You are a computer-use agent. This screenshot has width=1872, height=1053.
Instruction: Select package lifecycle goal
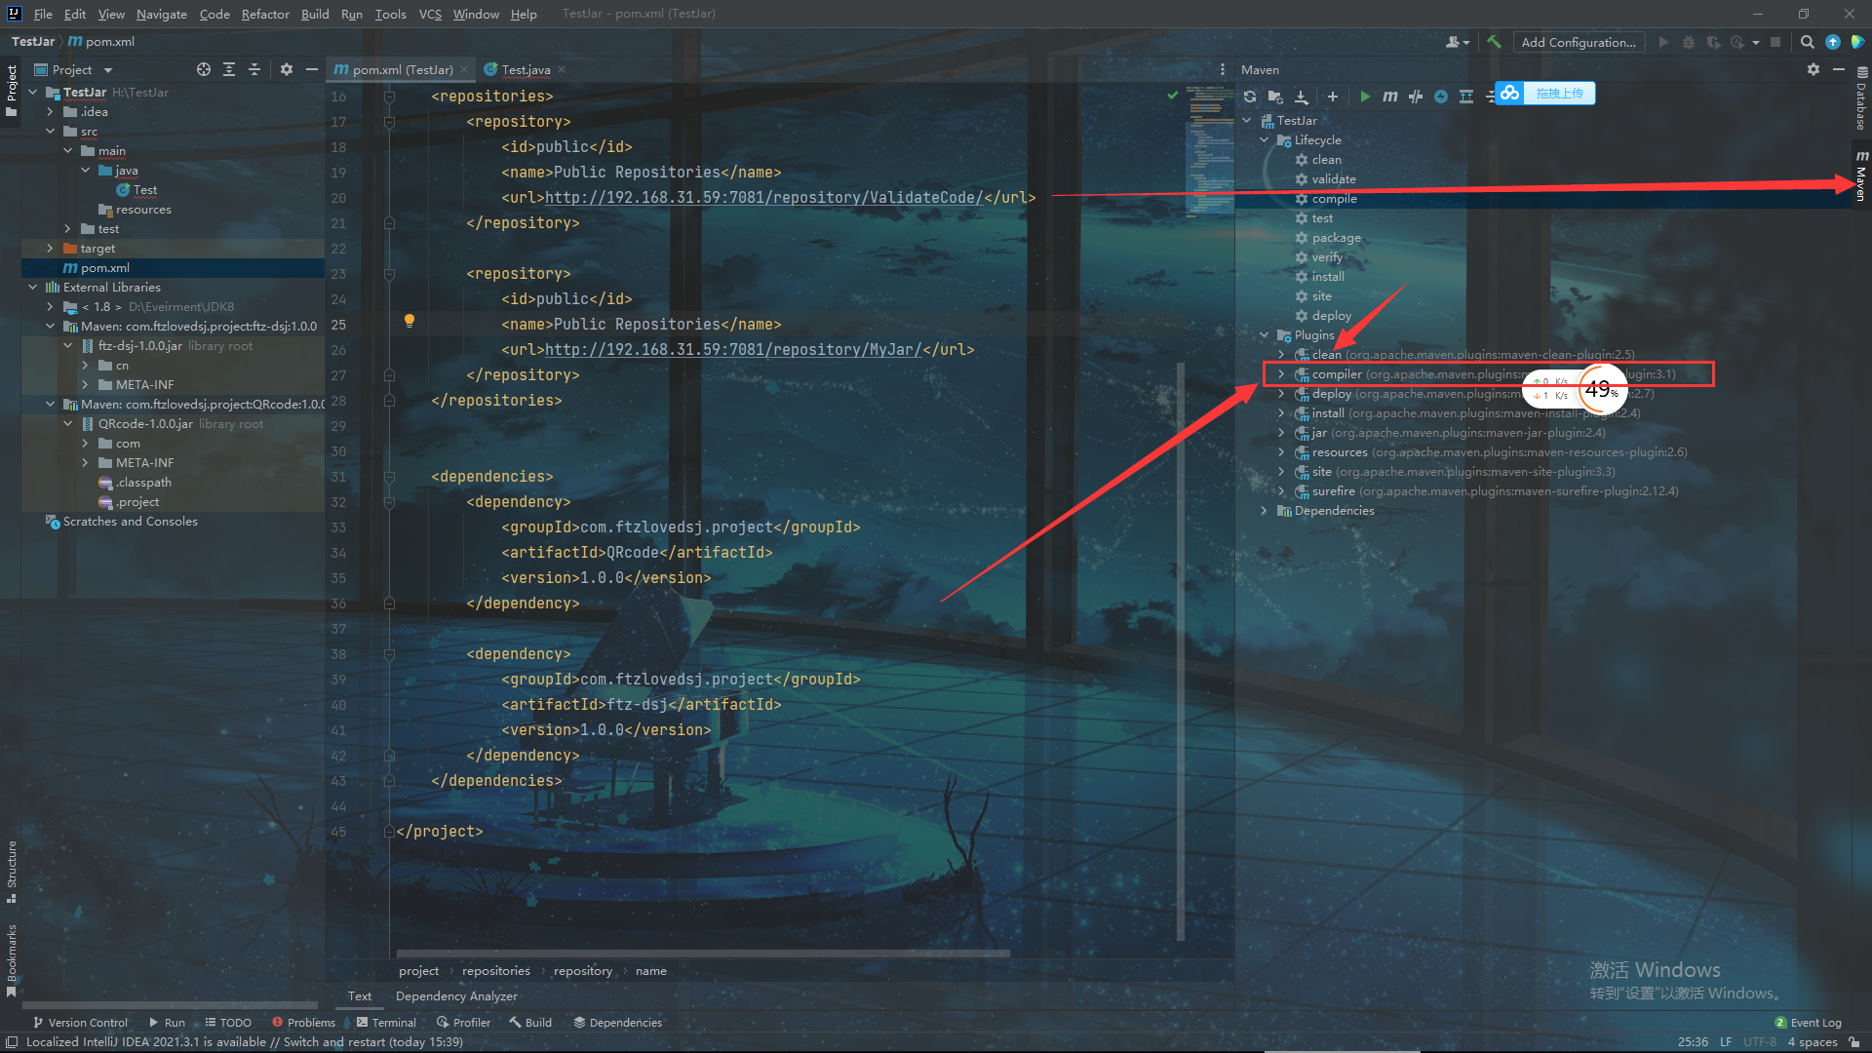[x=1336, y=238]
